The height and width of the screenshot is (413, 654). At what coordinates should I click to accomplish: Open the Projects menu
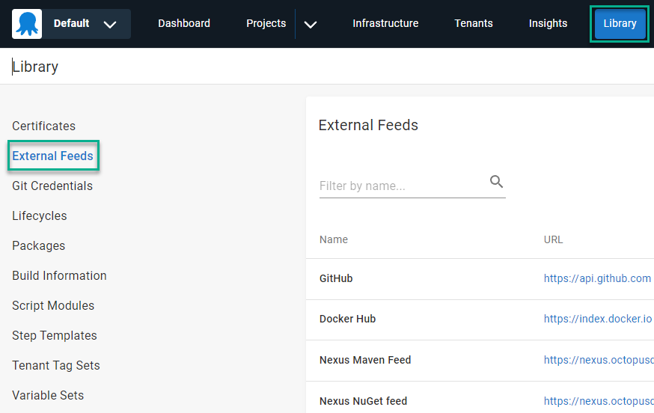click(x=266, y=23)
